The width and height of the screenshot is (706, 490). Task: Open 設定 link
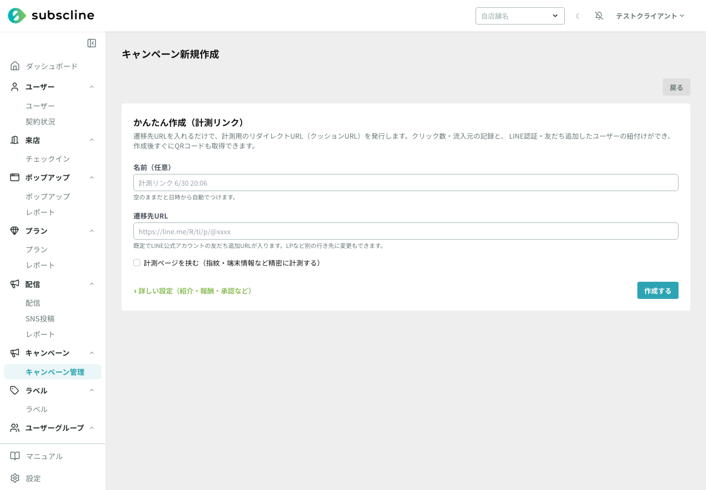point(33,478)
